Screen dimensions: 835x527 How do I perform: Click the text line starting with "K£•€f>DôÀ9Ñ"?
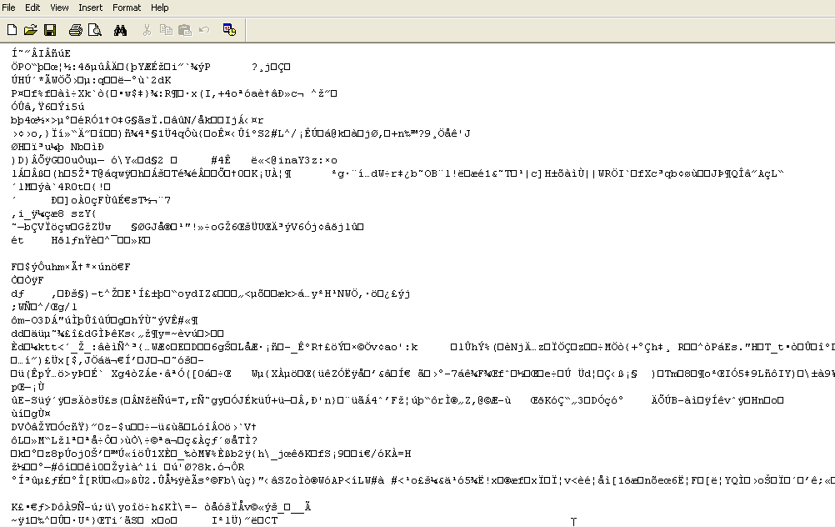161,507
